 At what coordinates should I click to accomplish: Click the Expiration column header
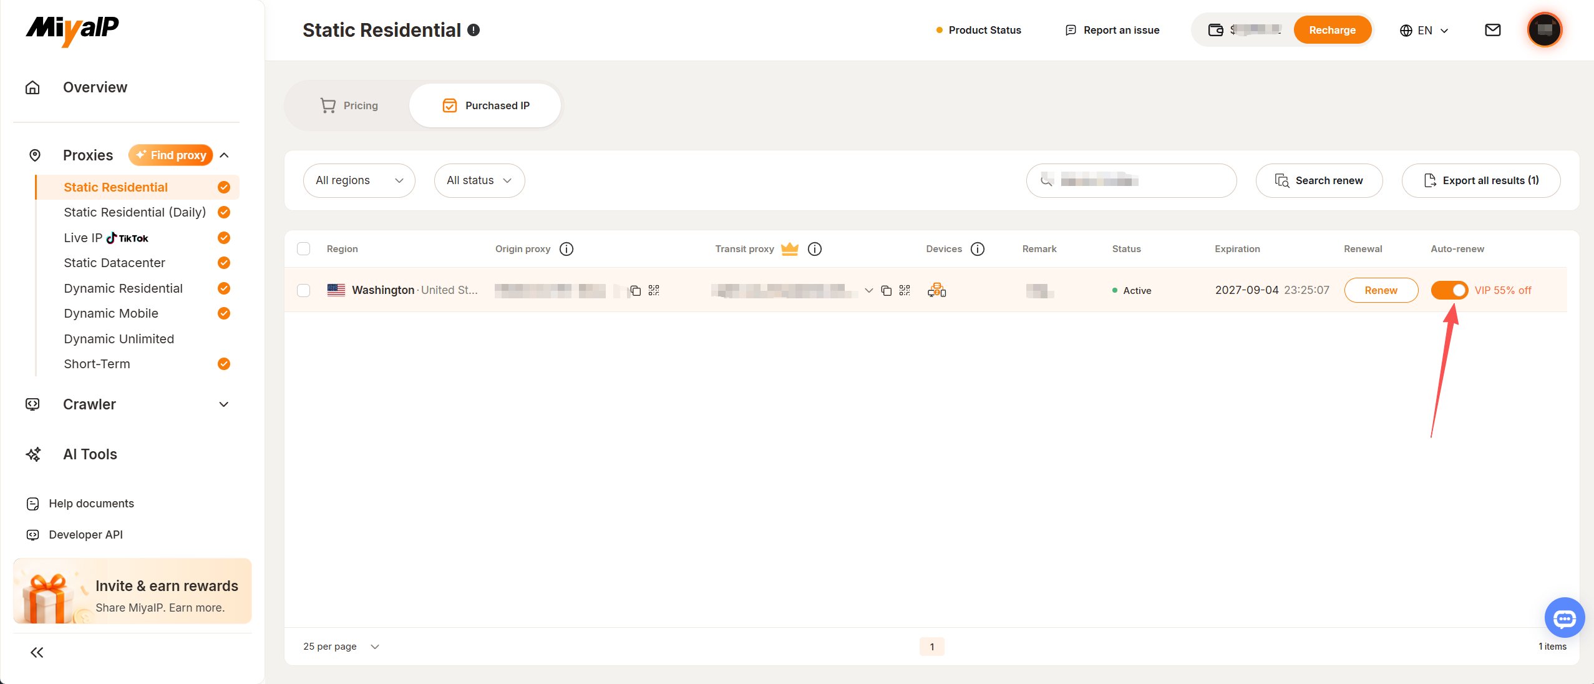coord(1237,249)
